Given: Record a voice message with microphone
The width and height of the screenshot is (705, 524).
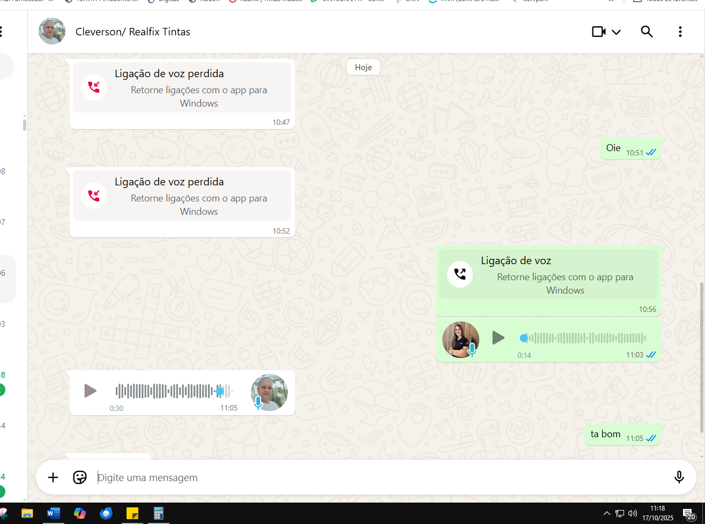Looking at the screenshot, I should 679,477.
